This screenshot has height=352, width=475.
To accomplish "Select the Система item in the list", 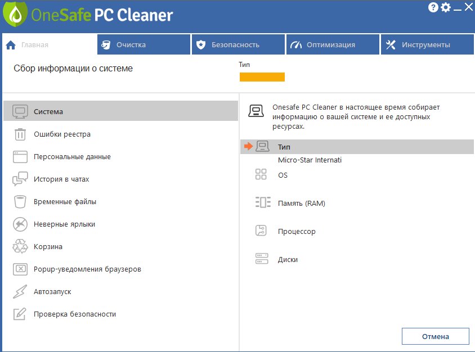I will pos(120,111).
